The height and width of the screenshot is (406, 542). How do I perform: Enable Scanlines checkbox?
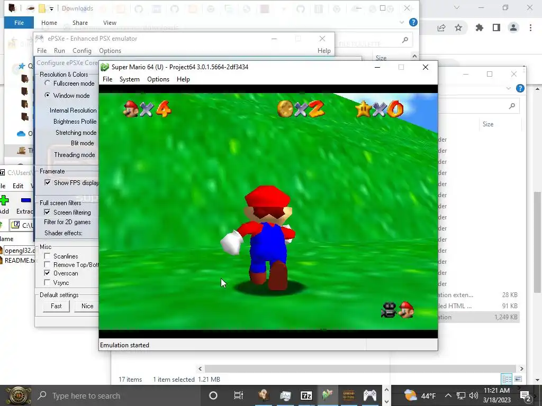coord(47,256)
